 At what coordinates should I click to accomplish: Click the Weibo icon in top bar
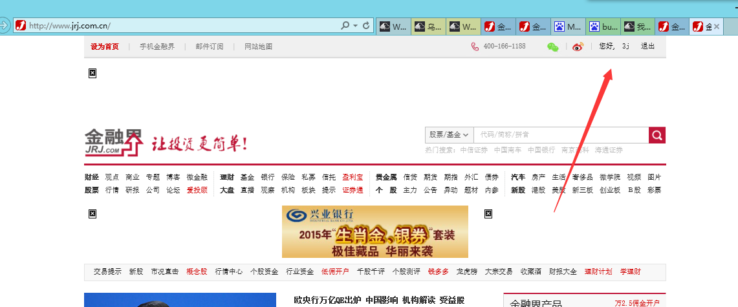click(x=578, y=47)
